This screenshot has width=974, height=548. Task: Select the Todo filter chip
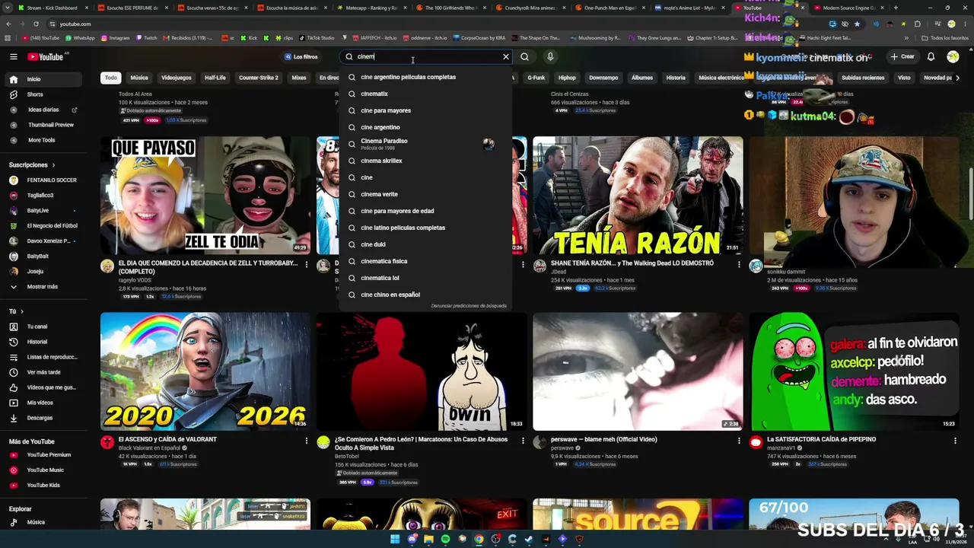[x=111, y=78]
